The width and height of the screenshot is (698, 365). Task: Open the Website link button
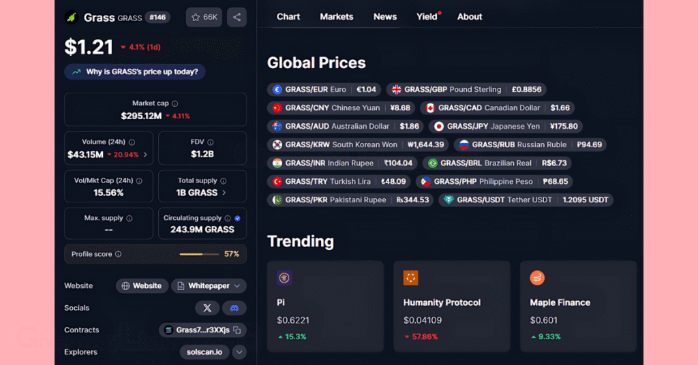142,286
